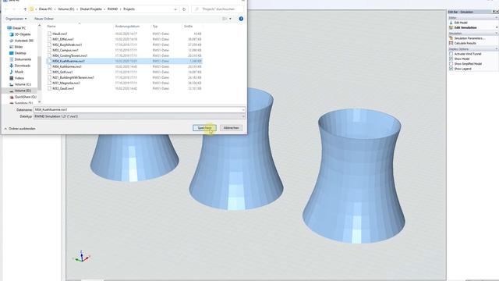Open the Organisieren dropdown menu
The width and height of the screenshot is (499, 281).
pos(16,19)
